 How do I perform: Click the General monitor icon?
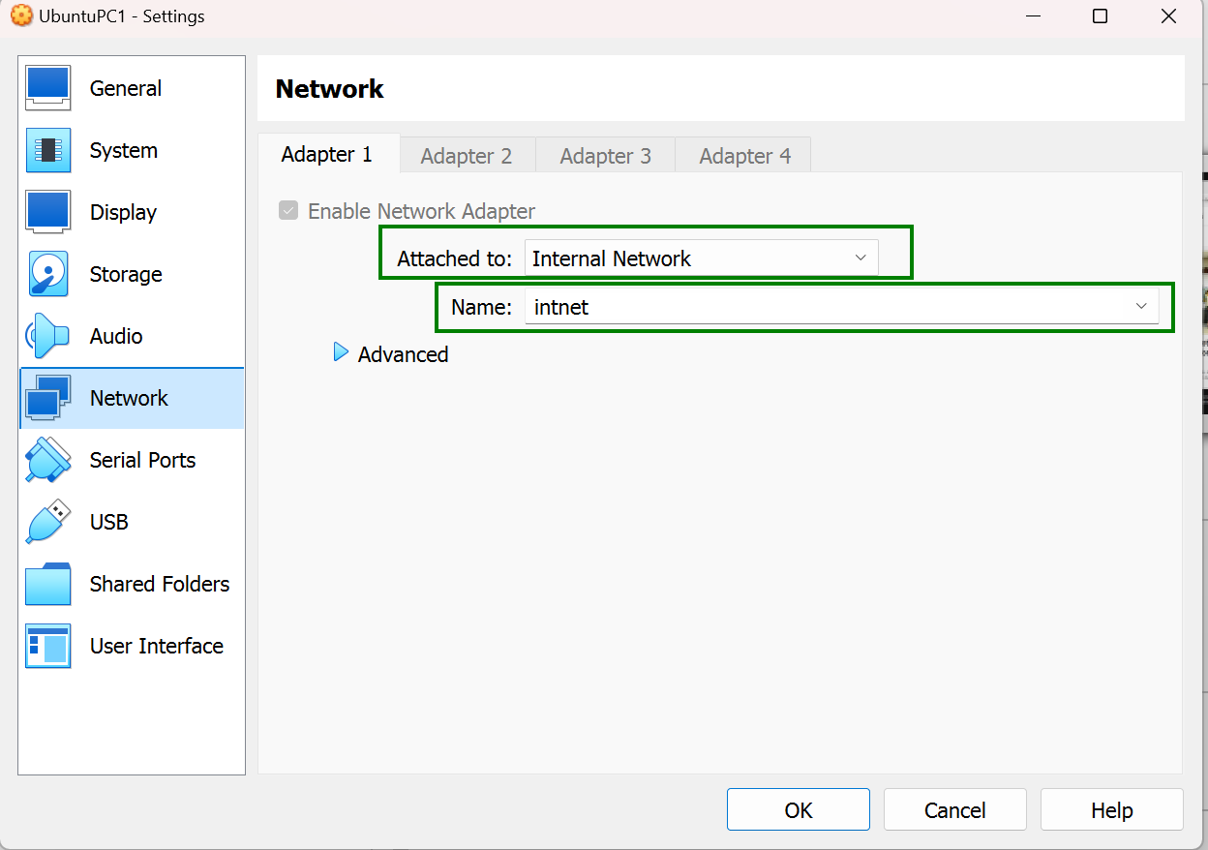click(48, 88)
